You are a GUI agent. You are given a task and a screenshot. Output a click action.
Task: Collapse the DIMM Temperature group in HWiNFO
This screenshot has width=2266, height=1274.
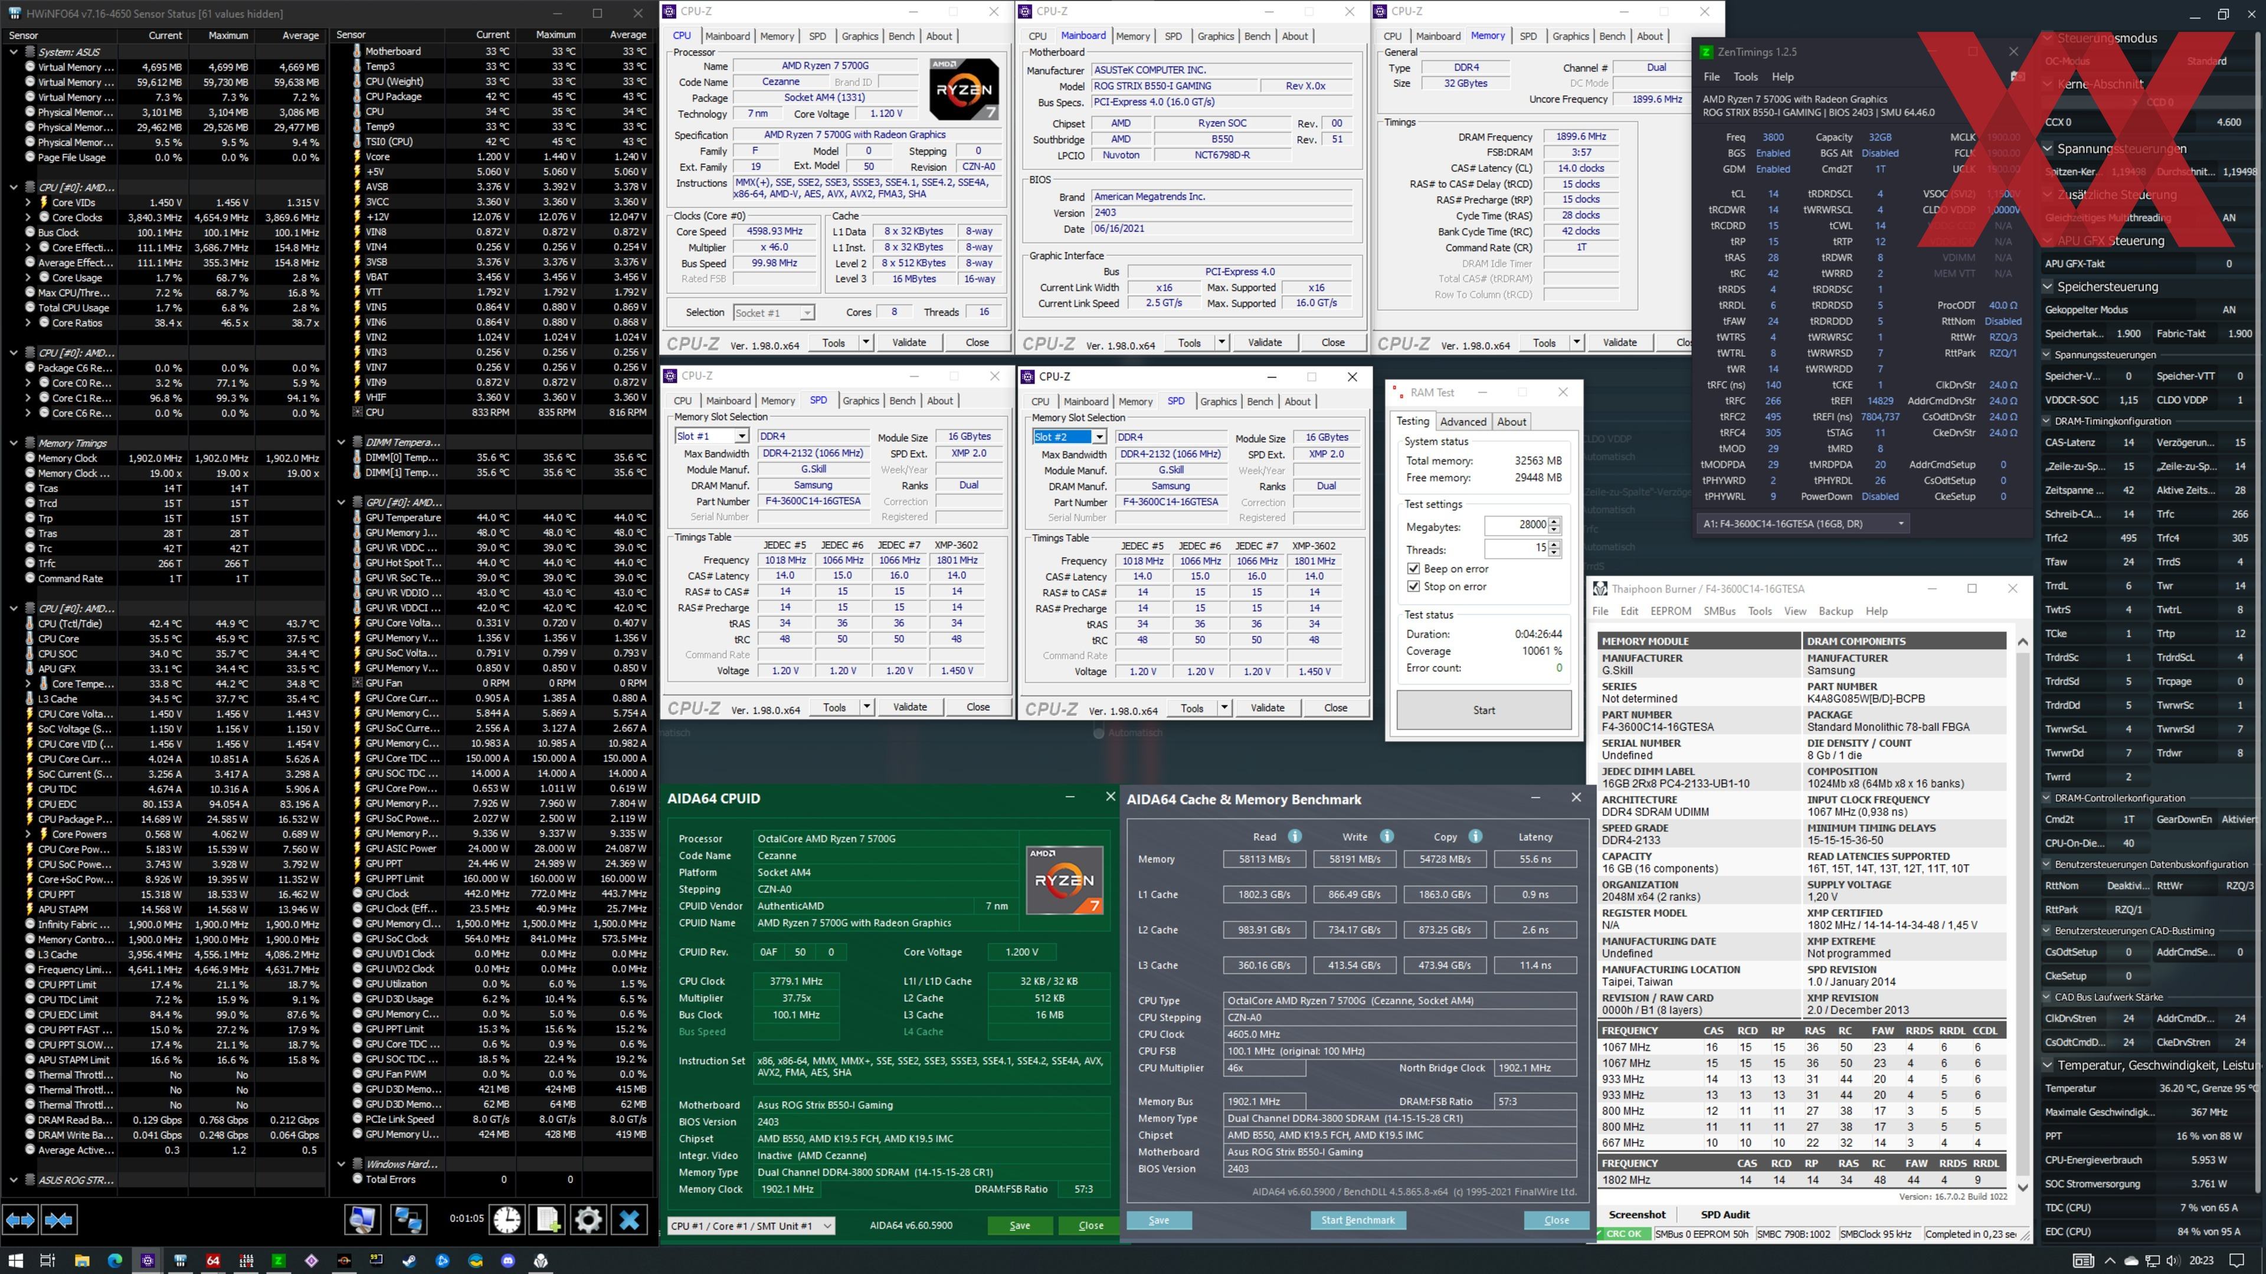(x=341, y=442)
